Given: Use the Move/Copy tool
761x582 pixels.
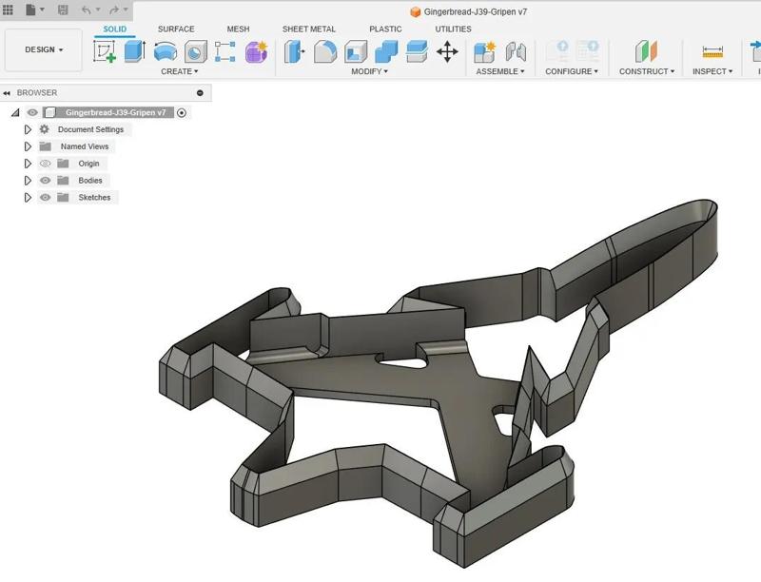Looking at the screenshot, I should 447,50.
